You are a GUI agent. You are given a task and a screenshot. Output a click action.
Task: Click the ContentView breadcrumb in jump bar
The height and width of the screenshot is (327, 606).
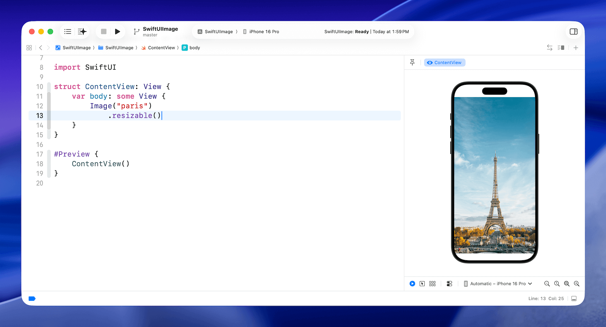click(161, 48)
